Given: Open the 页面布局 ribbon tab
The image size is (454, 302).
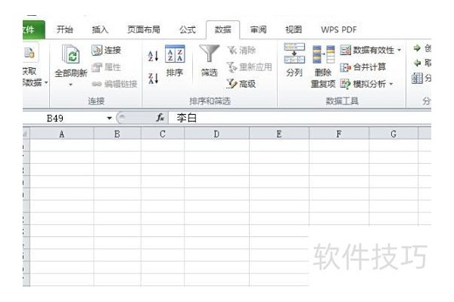Looking at the screenshot, I should click(x=144, y=29).
